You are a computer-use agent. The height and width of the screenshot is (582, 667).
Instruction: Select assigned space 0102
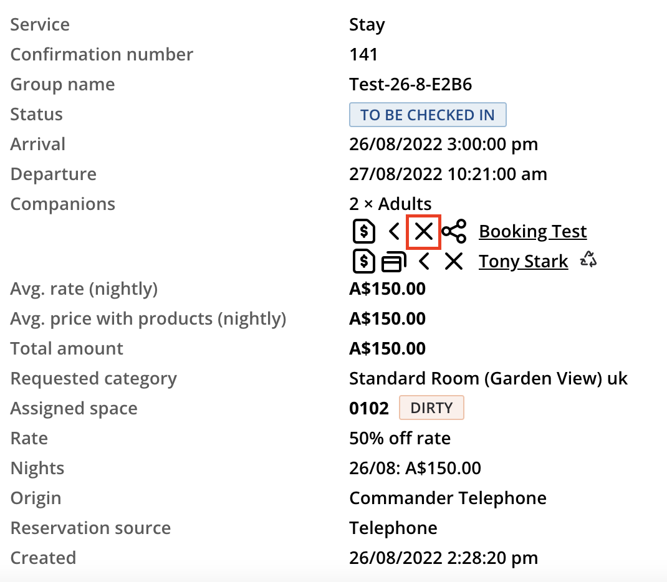[x=368, y=408]
